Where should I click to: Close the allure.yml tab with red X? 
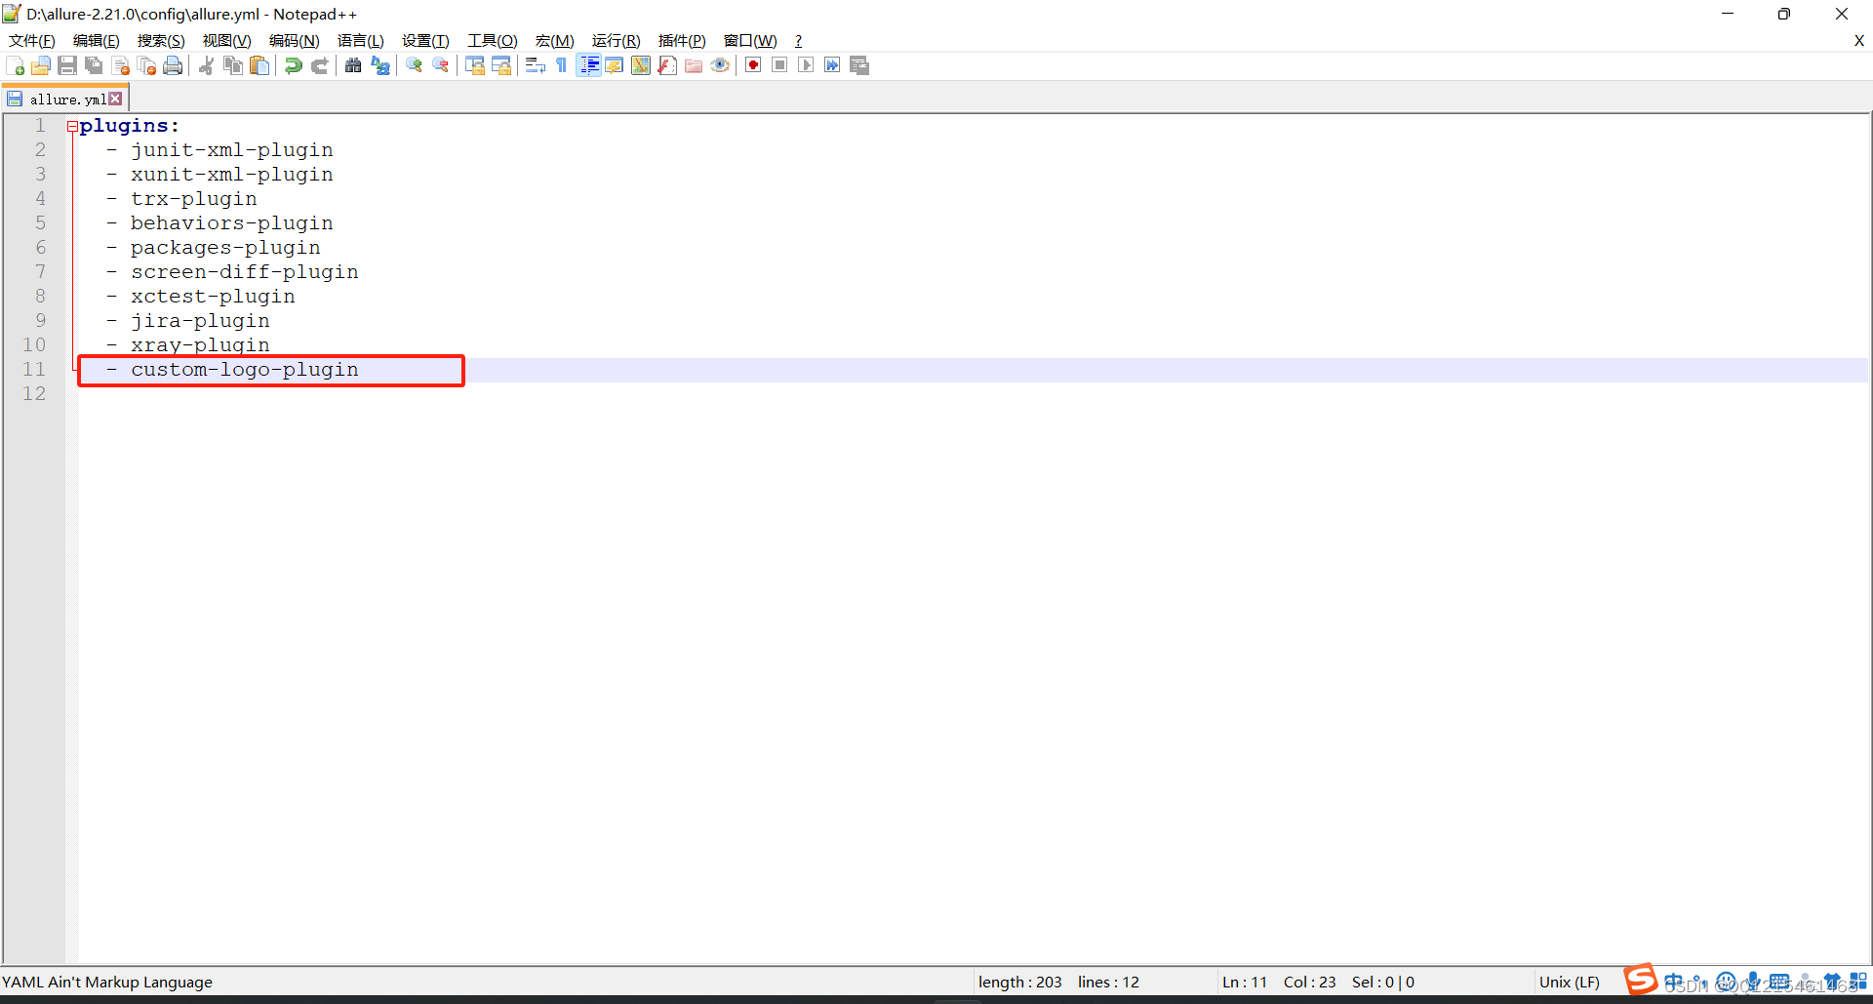click(x=116, y=99)
